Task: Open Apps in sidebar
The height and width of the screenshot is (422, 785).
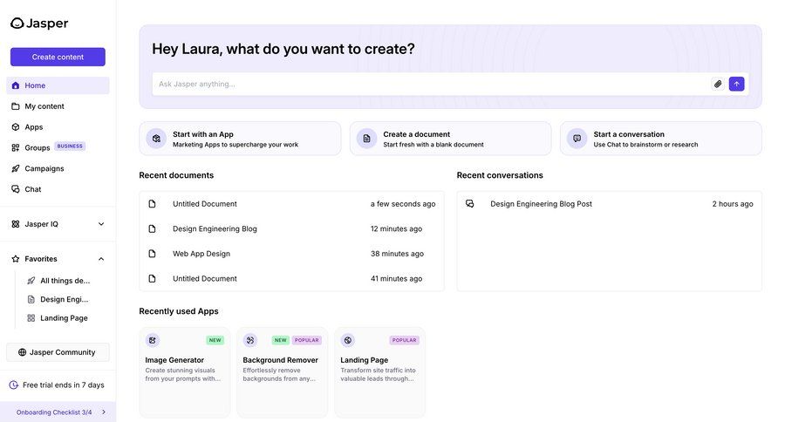Action: click(x=58, y=127)
